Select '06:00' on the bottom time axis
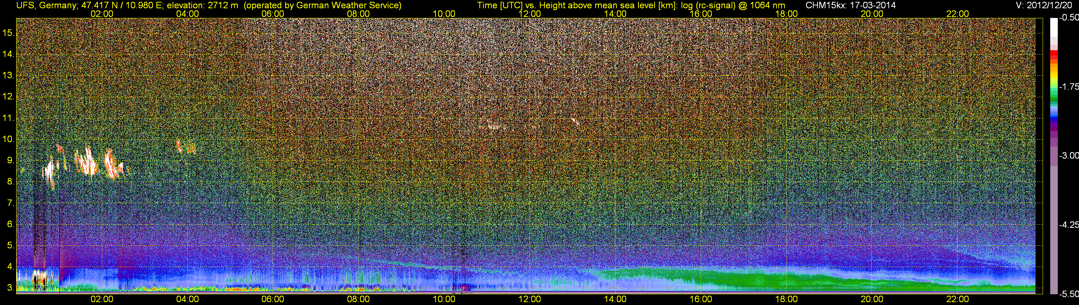1079x305 pixels. [273, 299]
